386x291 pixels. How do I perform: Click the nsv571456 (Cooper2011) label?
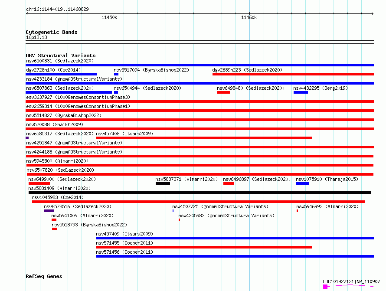(x=124, y=252)
